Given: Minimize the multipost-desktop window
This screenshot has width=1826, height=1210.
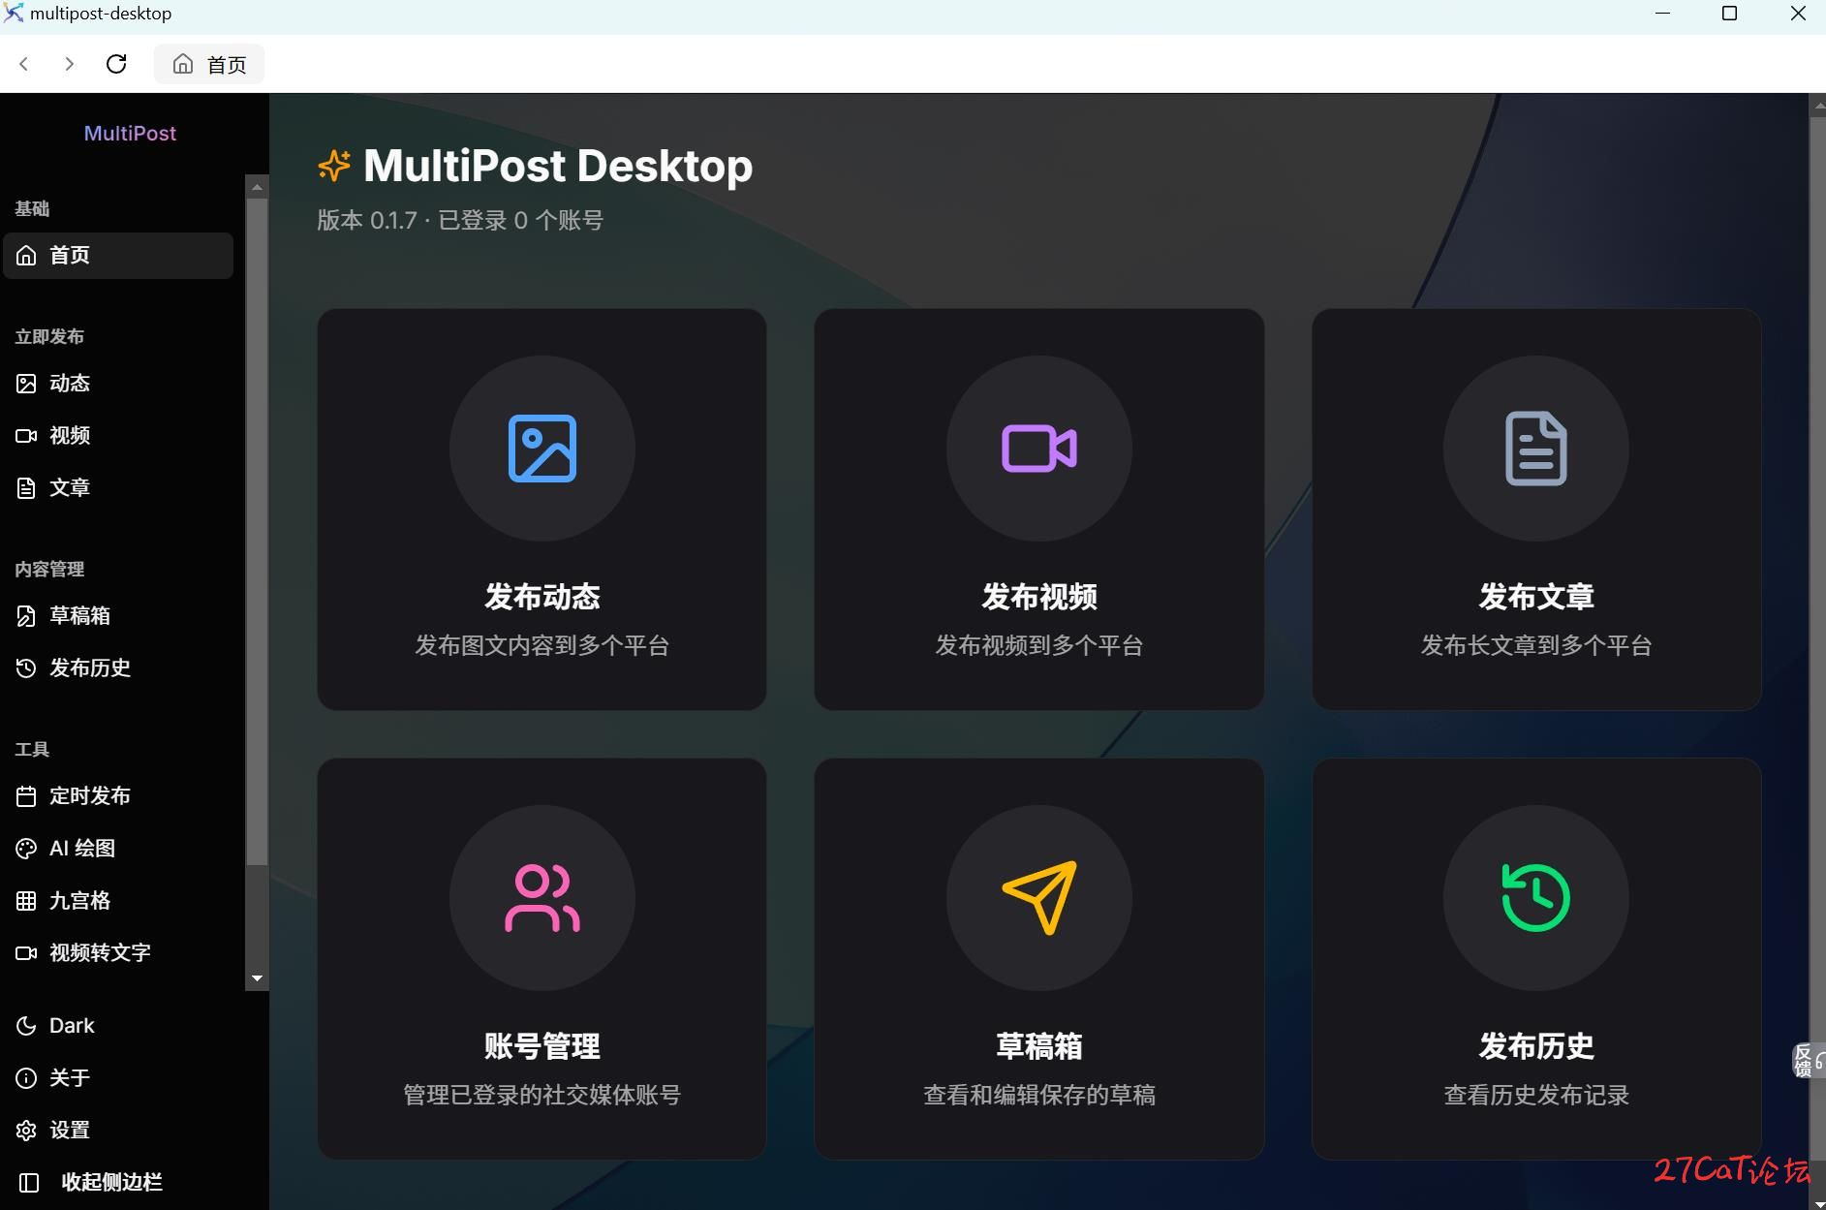Looking at the screenshot, I should (1663, 14).
